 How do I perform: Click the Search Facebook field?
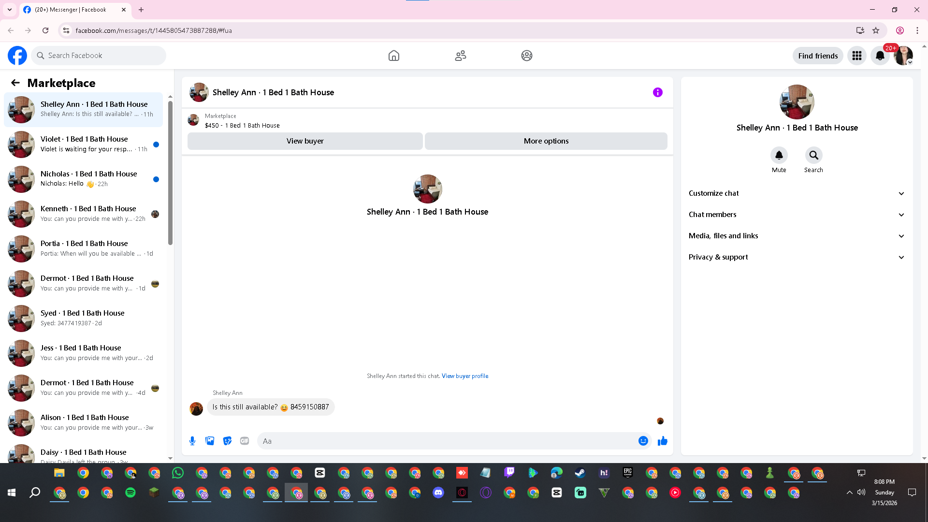99,56
